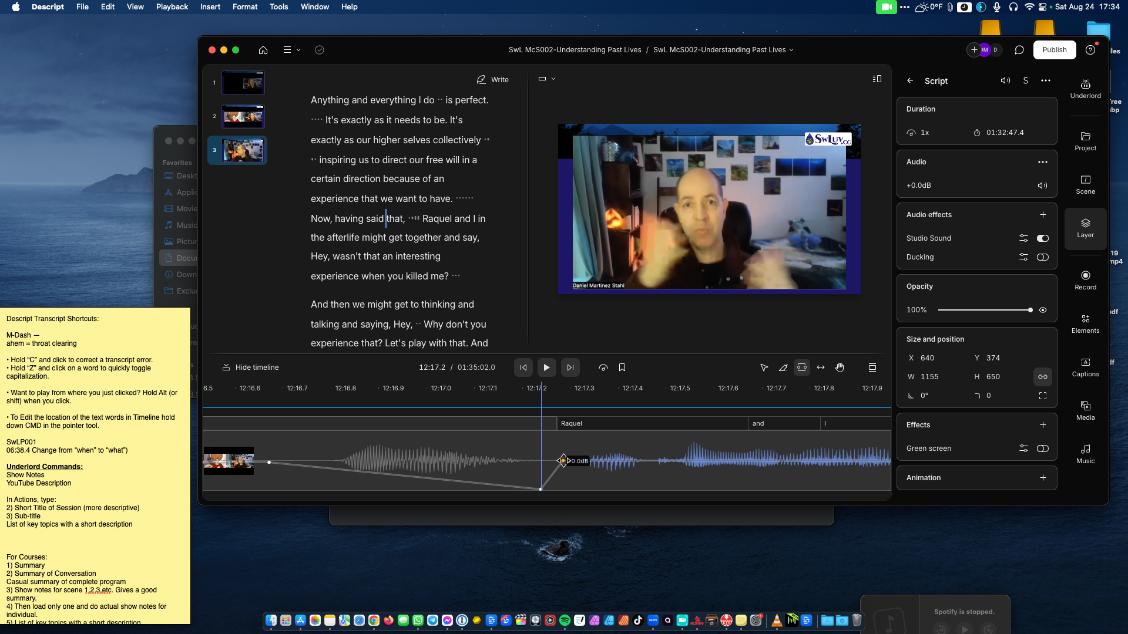Play the composition
Image resolution: width=1128 pixels, height=634 pixels.
[x=546, y=367]
